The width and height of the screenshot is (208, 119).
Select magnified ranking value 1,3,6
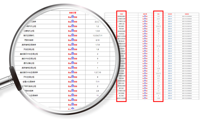98,31
